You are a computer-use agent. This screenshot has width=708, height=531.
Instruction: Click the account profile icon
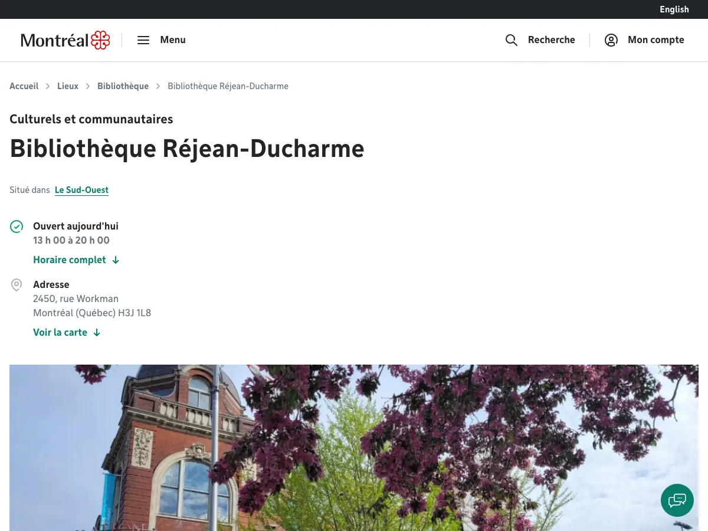(x=611, y=40)
